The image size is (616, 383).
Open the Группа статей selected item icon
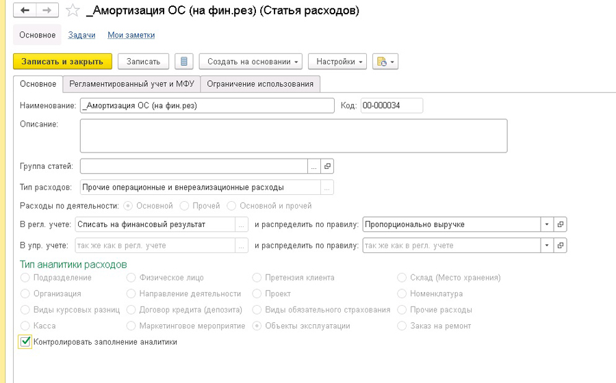click(x=327, y=166)
